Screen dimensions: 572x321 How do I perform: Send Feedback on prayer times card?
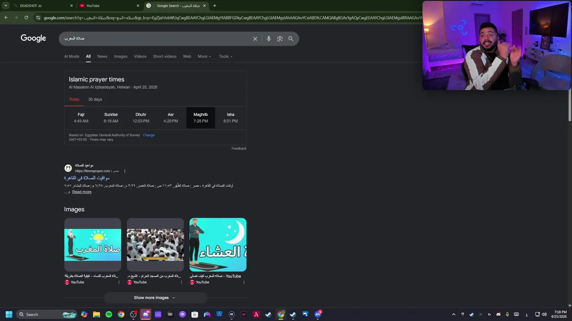[x=239, y=148]
